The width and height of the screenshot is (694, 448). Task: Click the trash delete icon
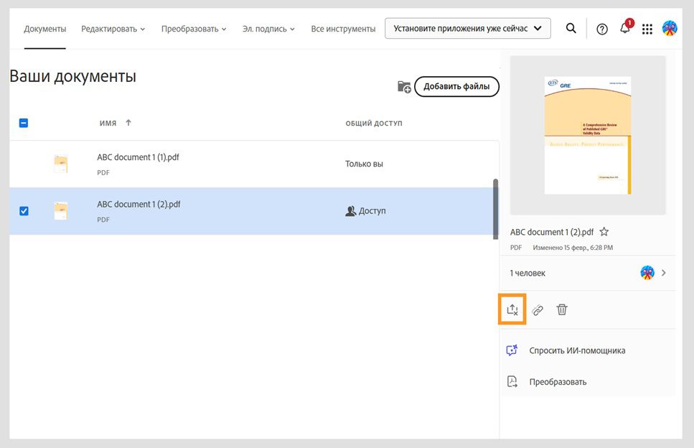(x=562, y=309)
